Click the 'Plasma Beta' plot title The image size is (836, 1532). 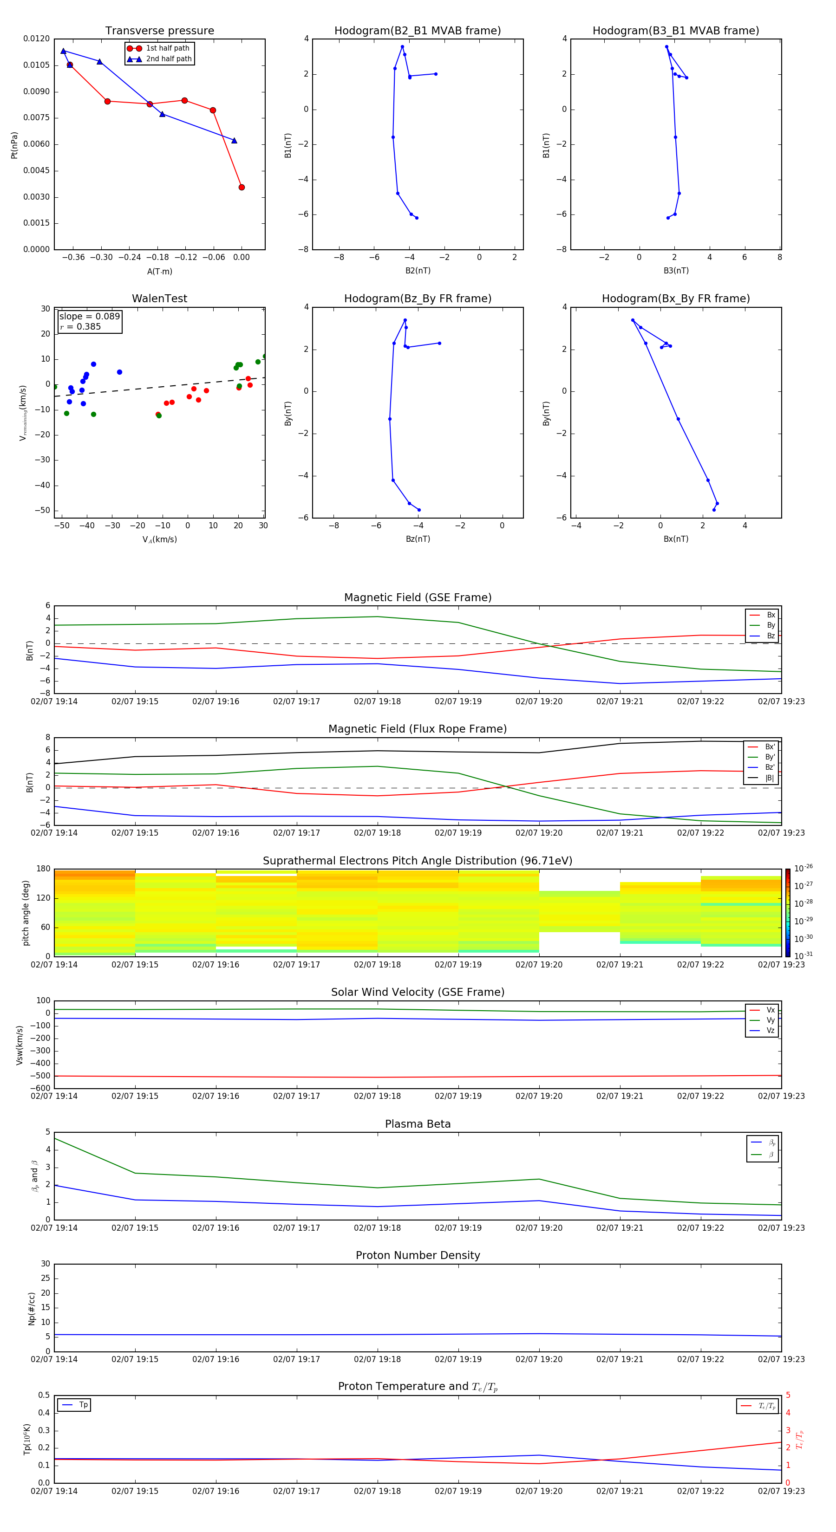click(x=418, y=1124)
